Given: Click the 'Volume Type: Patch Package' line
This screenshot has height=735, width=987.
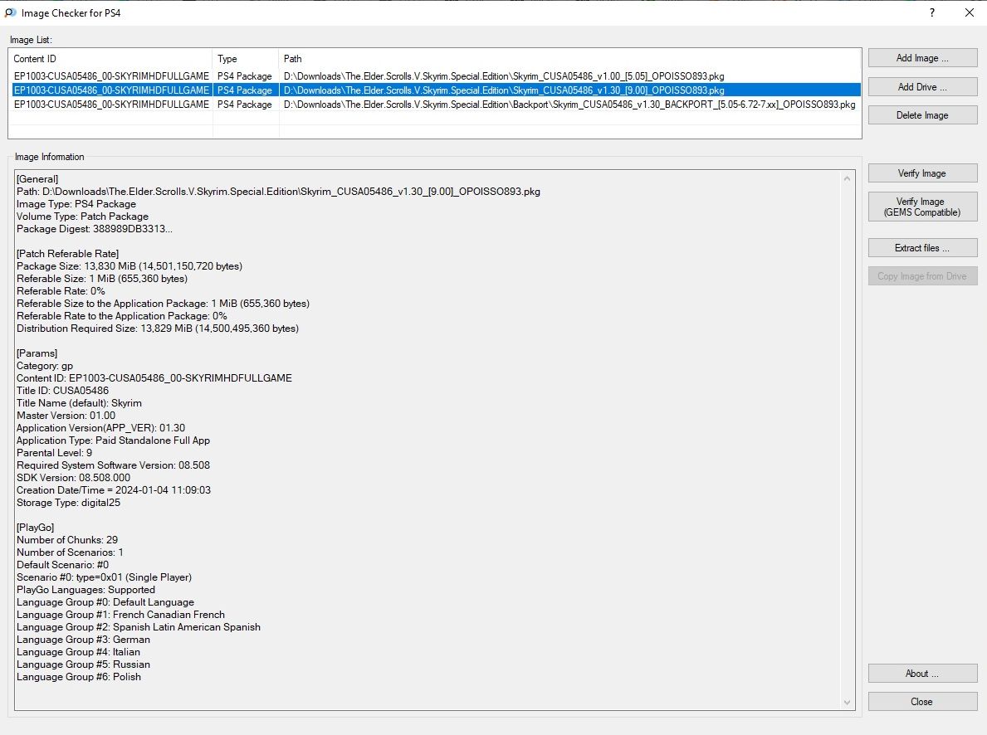Looking at the screenshot, I should [x=82, y=217].
